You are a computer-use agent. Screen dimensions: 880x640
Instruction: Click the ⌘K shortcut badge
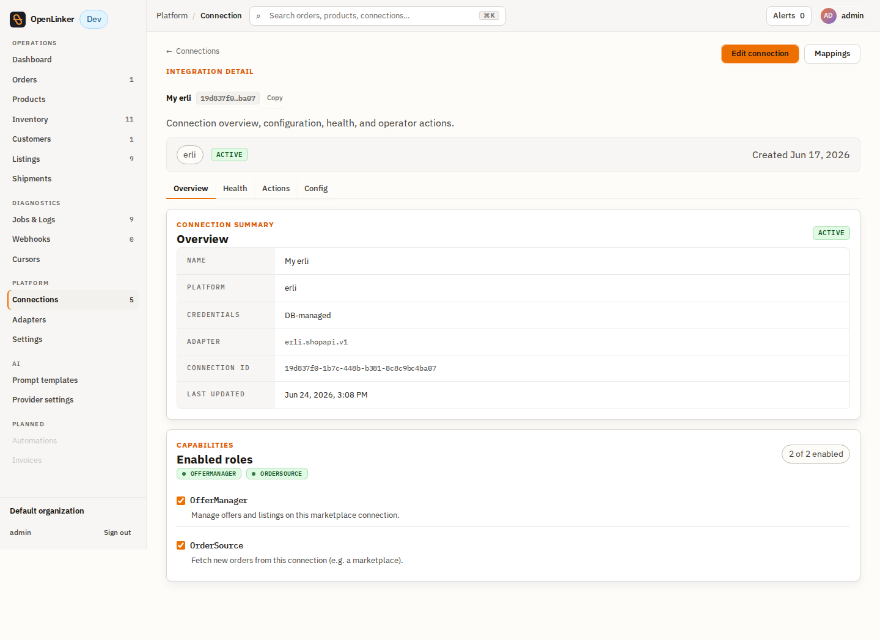click(489, 16)
